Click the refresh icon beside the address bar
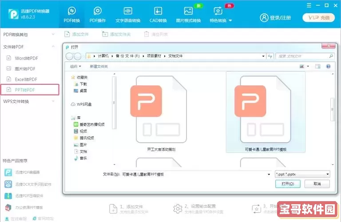The image size is (341, 222). pos(270,56)
